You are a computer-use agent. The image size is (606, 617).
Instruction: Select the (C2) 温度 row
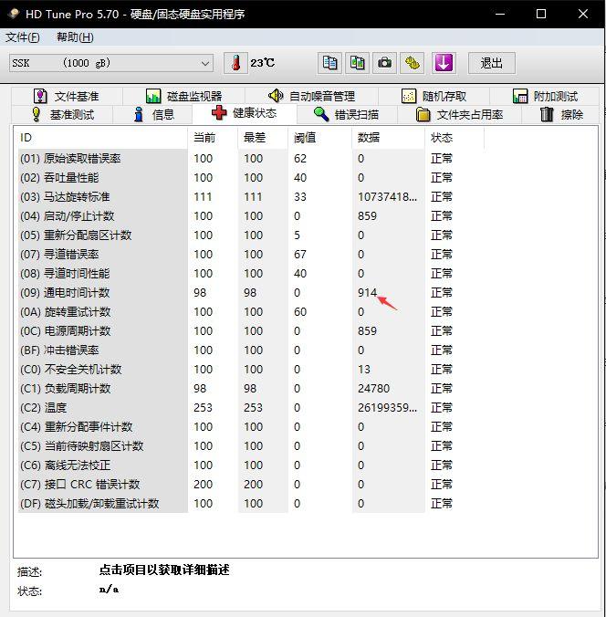click(251, 408)
